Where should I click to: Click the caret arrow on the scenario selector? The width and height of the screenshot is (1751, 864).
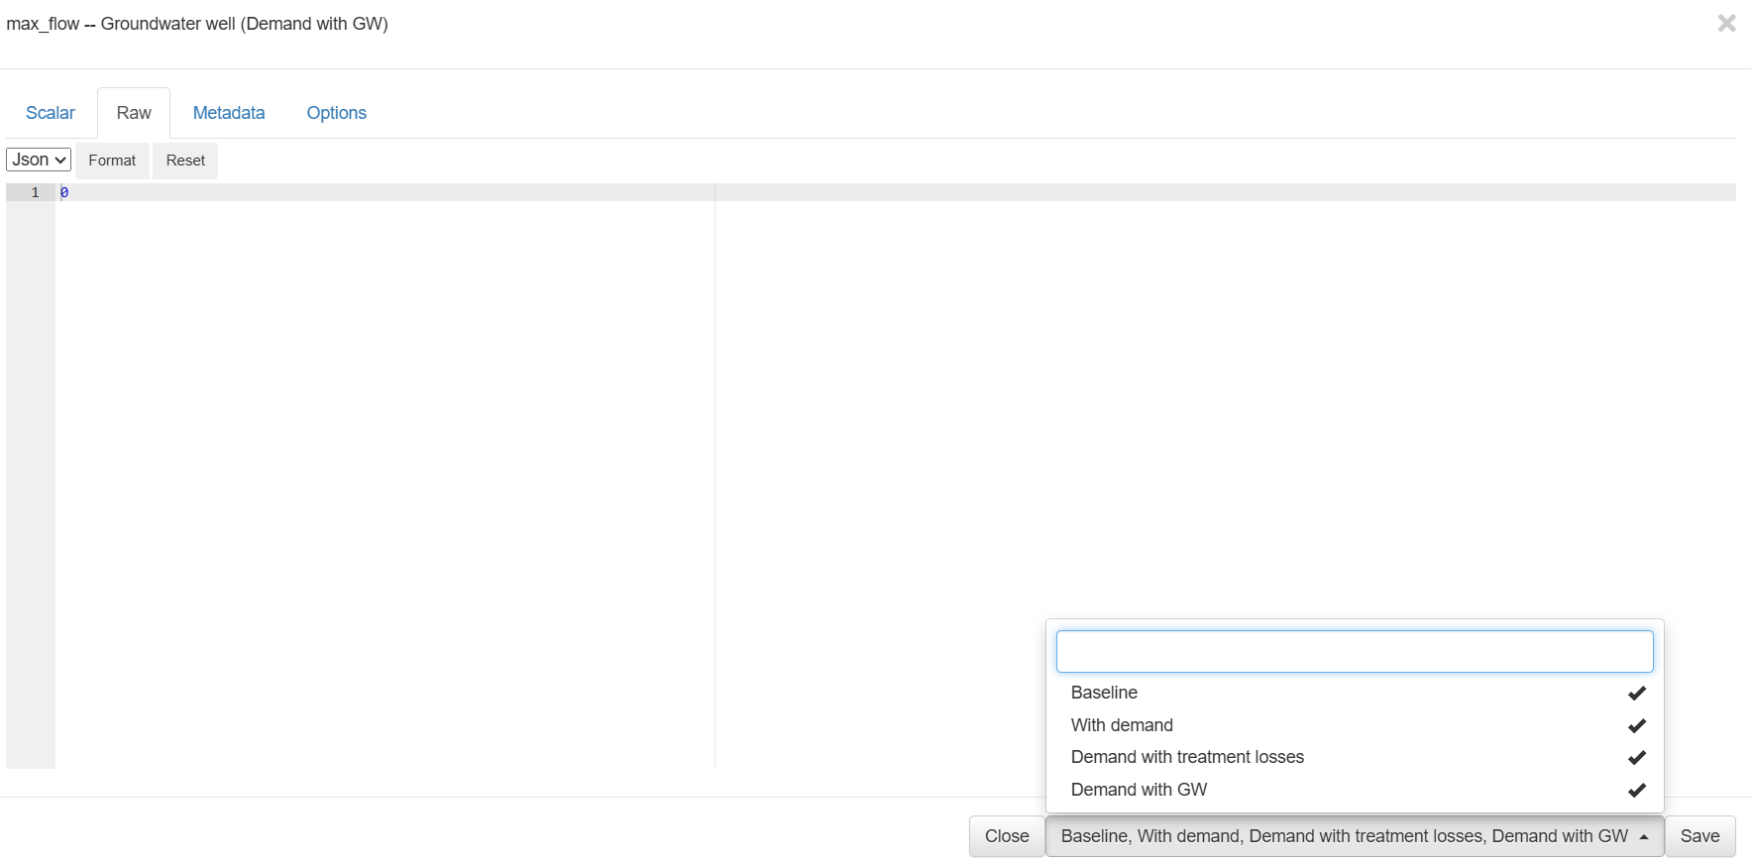tap(1644, 837)
